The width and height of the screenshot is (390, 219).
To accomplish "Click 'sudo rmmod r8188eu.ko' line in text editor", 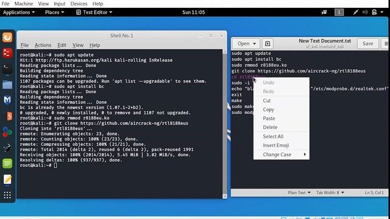I will pyautogui.click(x=259, y=65).
